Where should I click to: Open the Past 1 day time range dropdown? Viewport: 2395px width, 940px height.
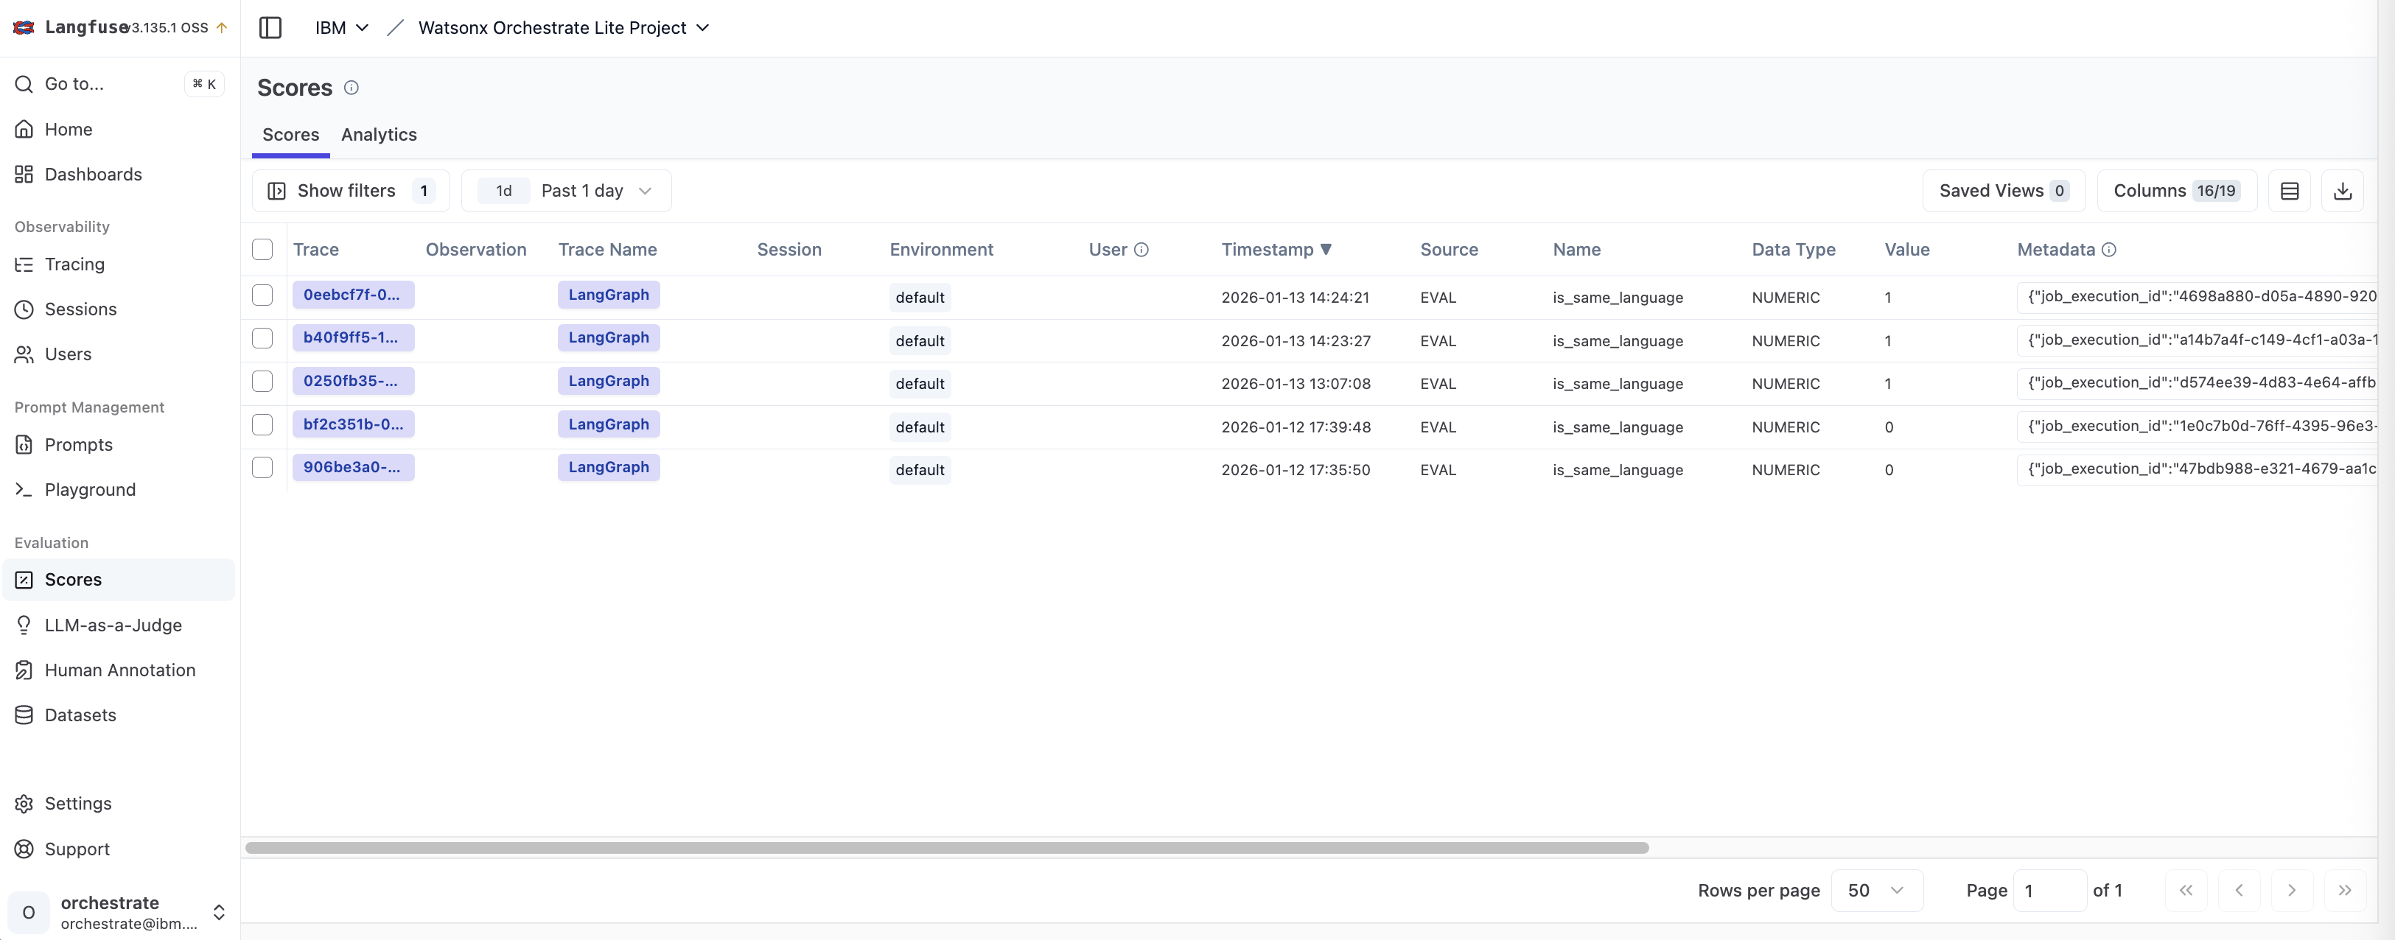(x=595, y=191)
